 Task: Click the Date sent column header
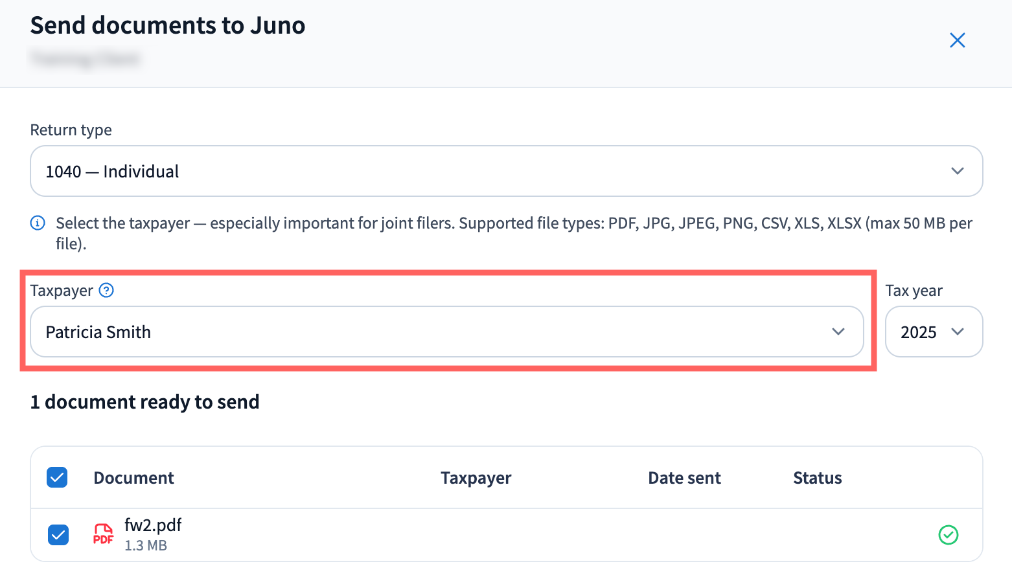coord(684,478)
